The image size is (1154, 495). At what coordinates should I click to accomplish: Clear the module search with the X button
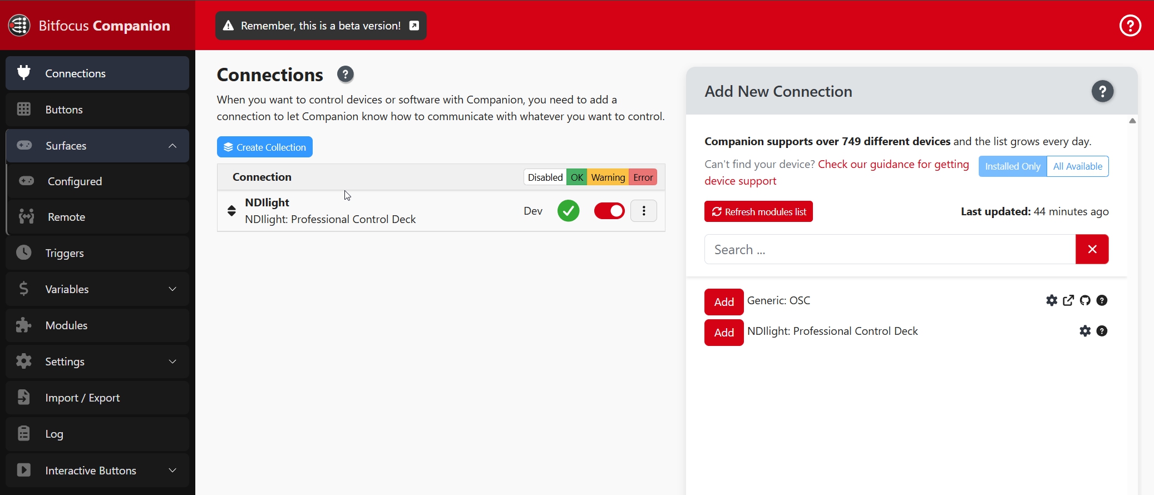coord(1092,249)
